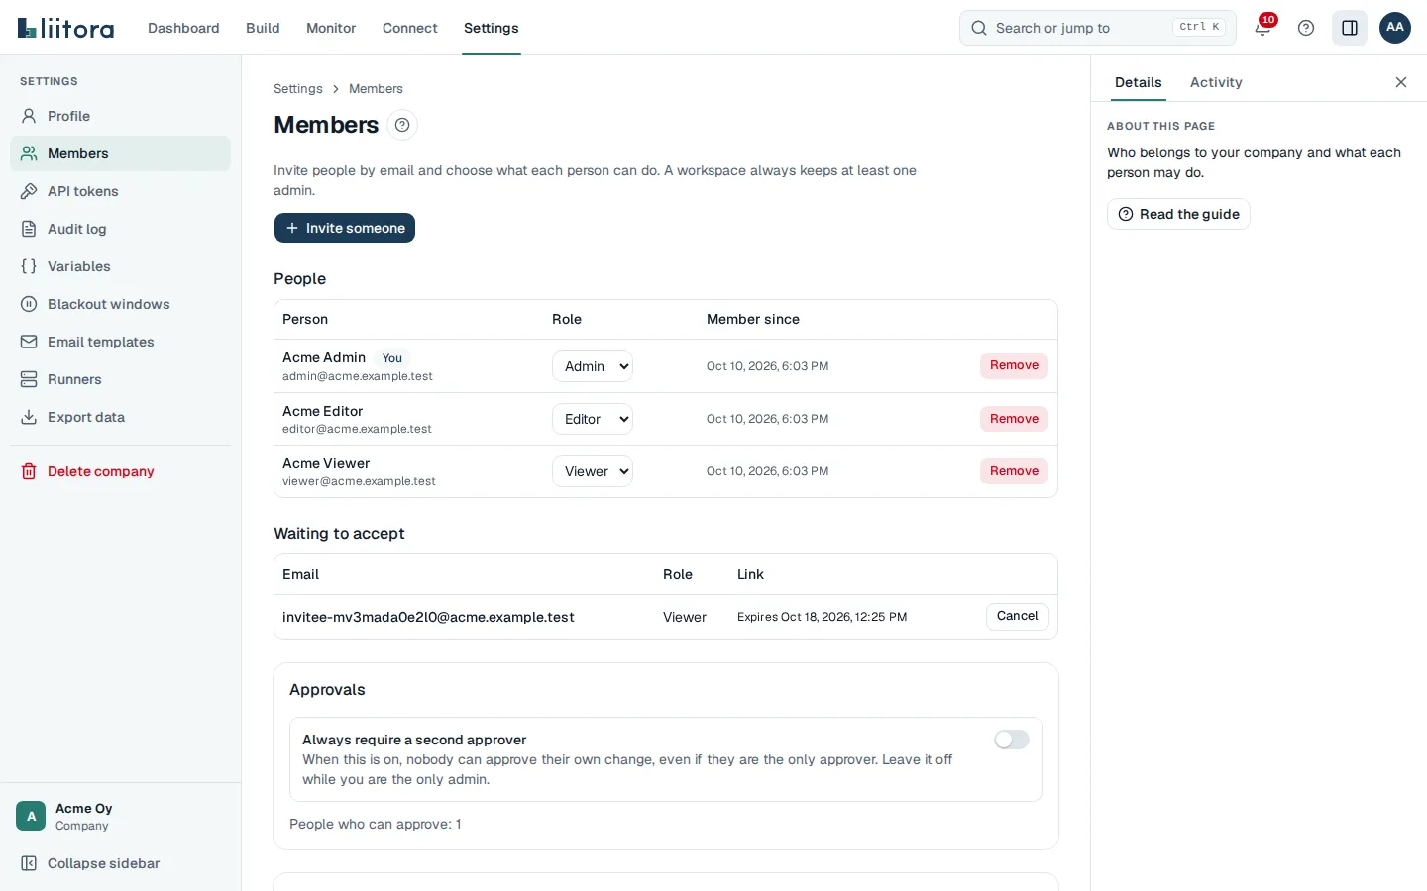The image size is (1427, 891).
Task: Click the help icon beside Members heading
Action: [402, 125]
